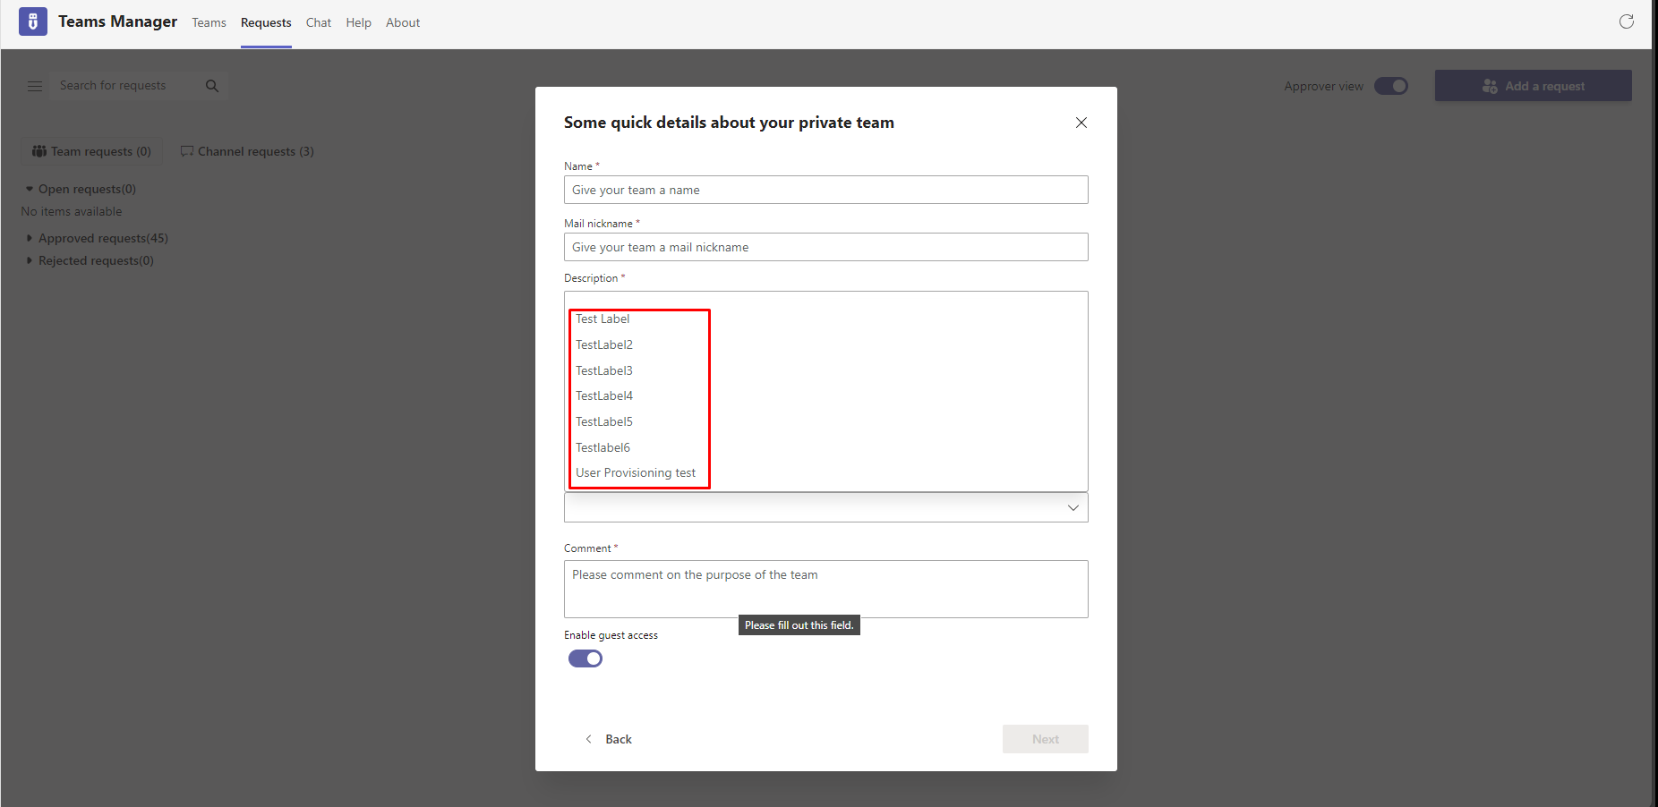Image resolution: width=1658 pixels, height=807 pixels.
Task: Click the Search for requests field
Action: [124, 86]
